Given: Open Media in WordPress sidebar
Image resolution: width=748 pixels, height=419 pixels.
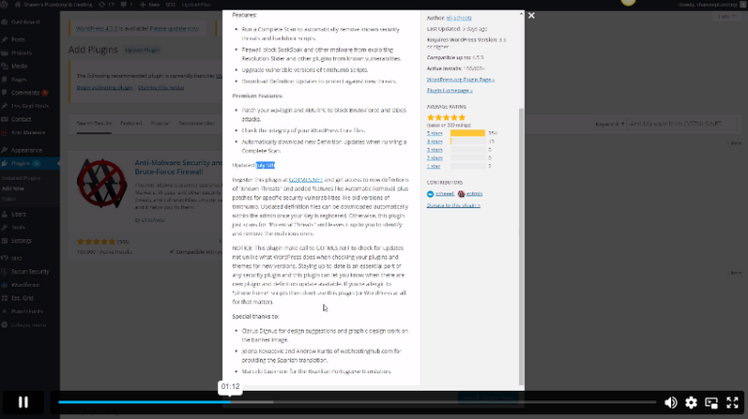Looking at the screenshot, I should coord(19,66).
